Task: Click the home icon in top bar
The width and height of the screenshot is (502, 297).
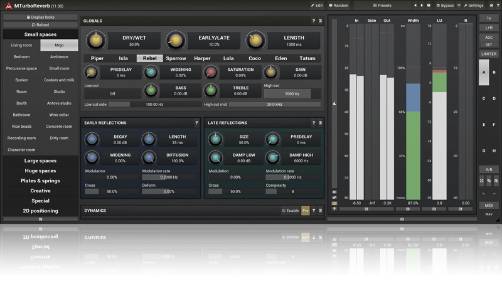Action: 491,6
